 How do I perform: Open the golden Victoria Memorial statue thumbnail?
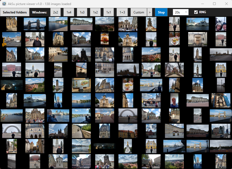point(128,146)
